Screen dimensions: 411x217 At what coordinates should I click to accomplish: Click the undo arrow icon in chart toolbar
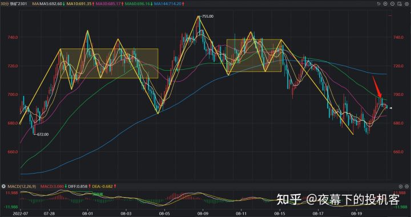coord(378,3)
